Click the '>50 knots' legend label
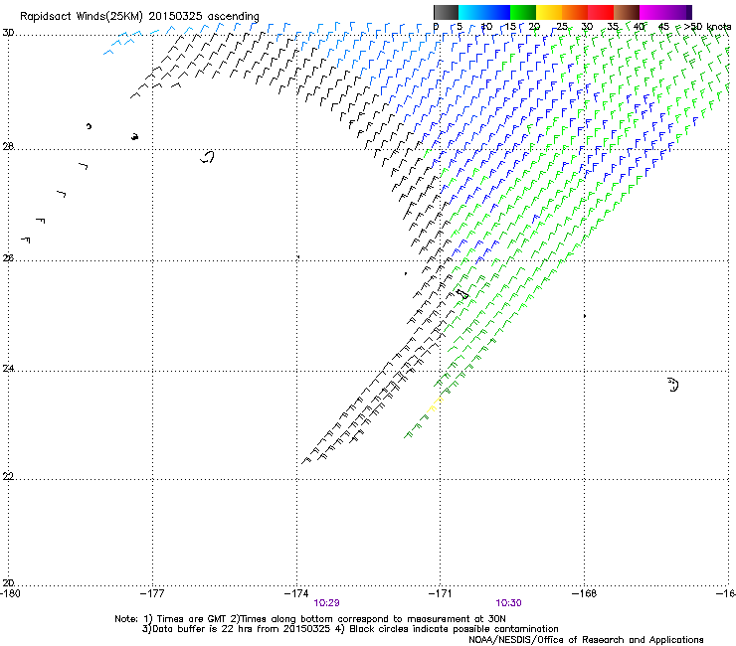Viewport: 736px width, 646px height. [x=707, y=27]
